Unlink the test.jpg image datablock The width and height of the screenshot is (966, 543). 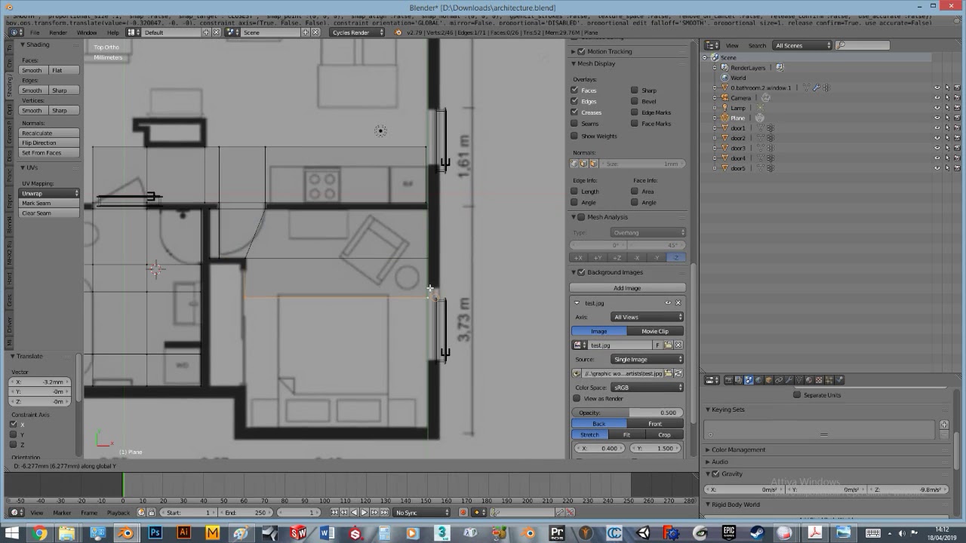click(x=678, y=345)
